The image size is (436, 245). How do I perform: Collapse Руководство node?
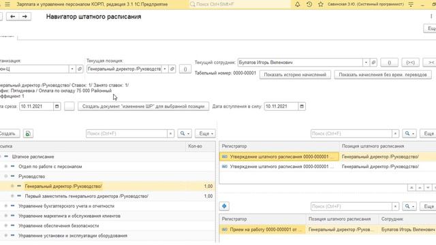pos(6,176)
